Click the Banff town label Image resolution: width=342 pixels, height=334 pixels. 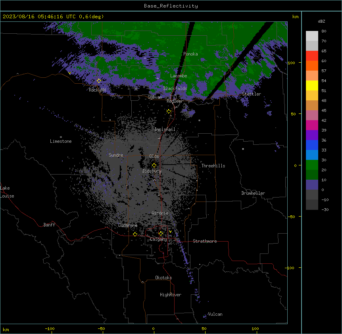(49, 225)
